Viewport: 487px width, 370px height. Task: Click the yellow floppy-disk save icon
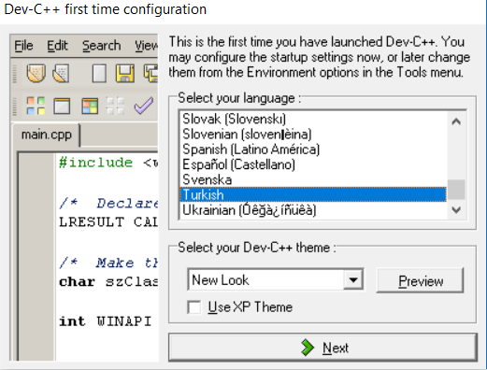[125, 74]
